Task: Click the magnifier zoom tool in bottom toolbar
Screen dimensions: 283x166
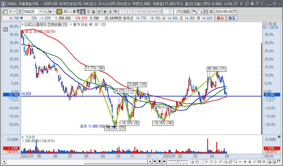Action: 235,161
